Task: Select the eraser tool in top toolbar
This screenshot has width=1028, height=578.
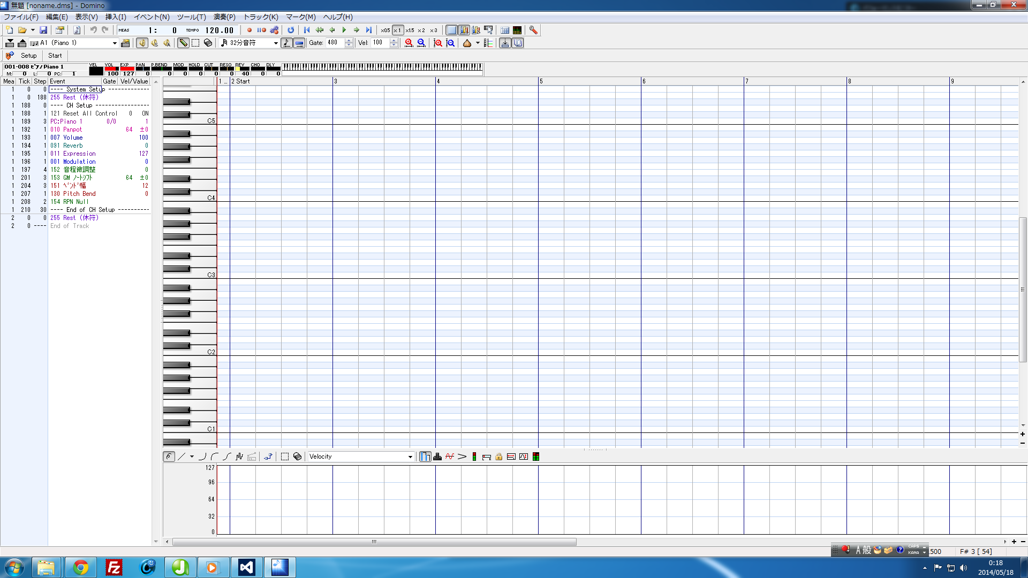Action: [208, 43]
